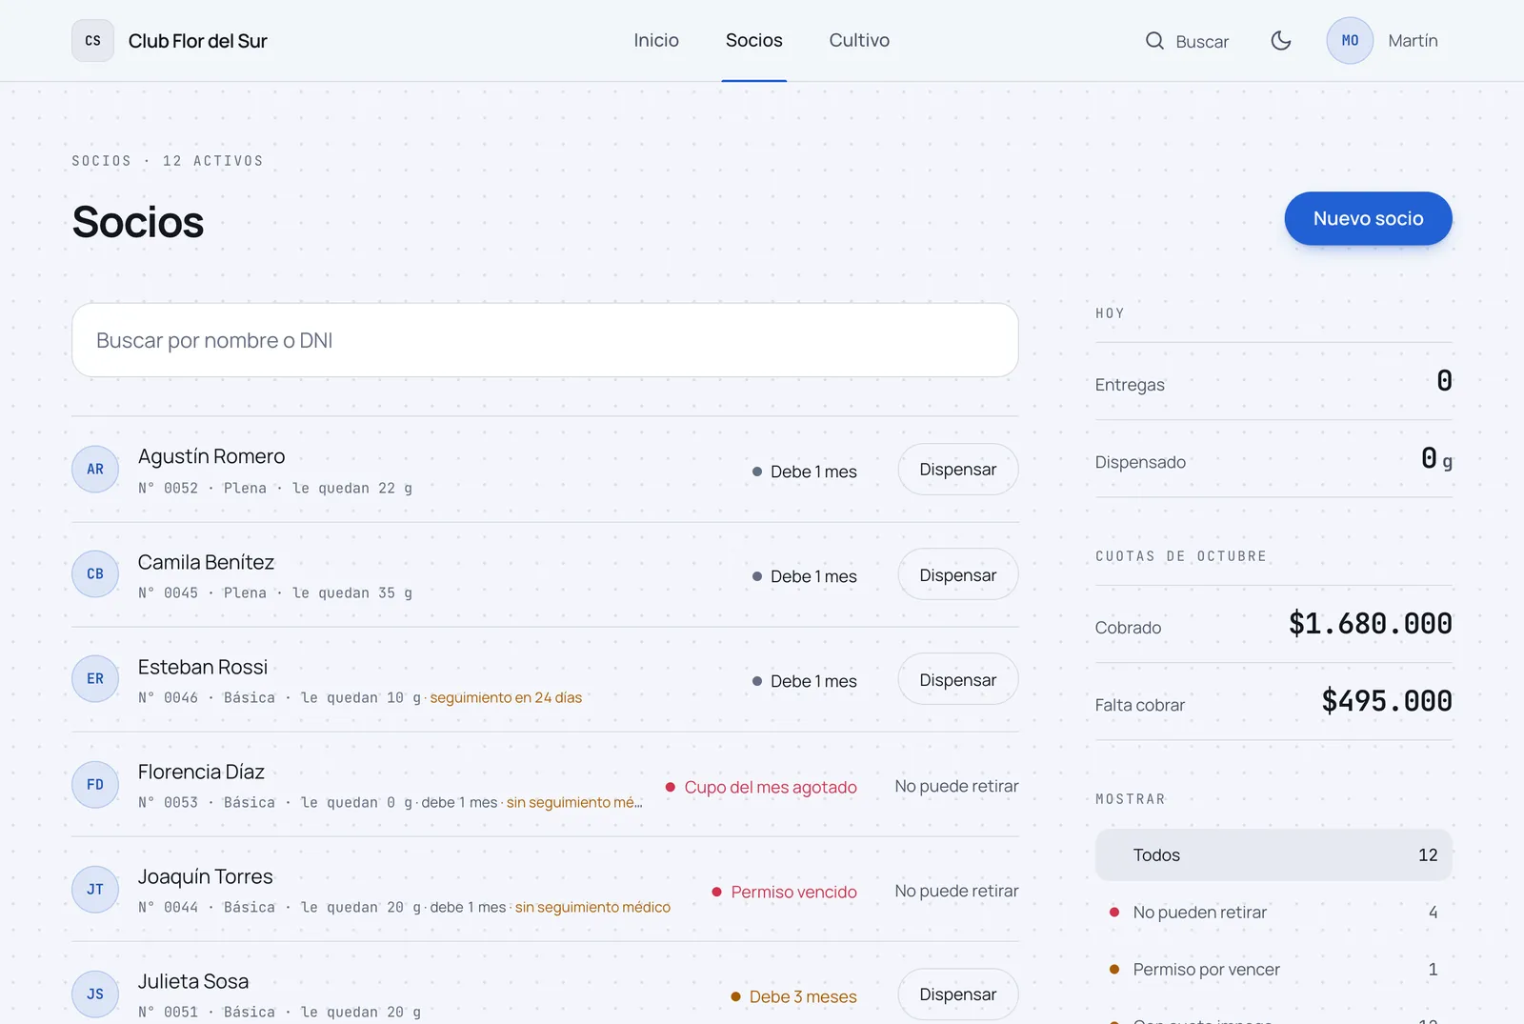Image resolution: width=1524 pixels, height=1024 pixels.
Task: Dispensar for Esteban Rossi
Action: click(x=958, y=680)
